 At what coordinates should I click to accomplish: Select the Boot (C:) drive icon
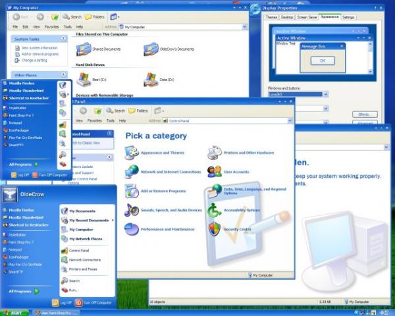84,80
